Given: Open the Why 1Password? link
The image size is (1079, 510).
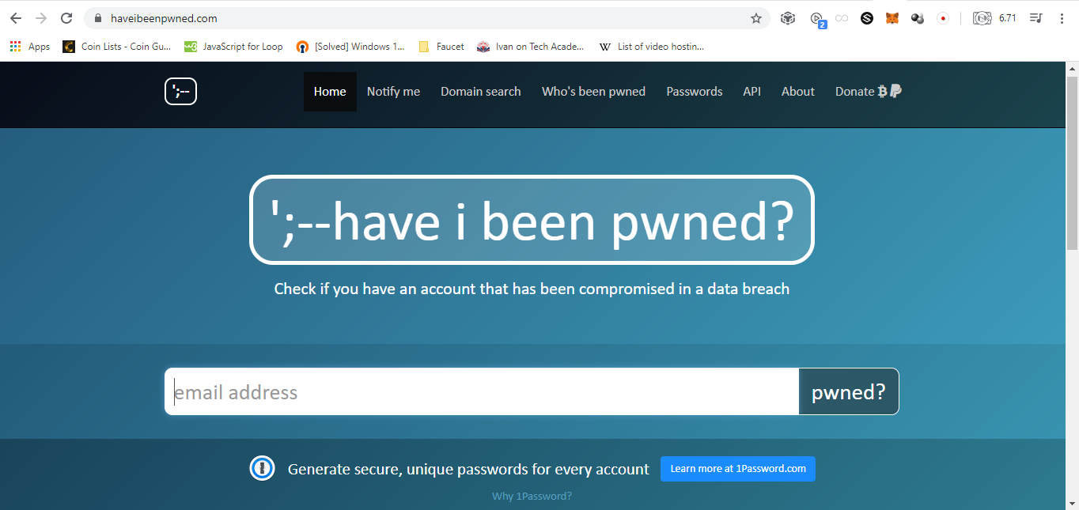Looking at the screenshot, I should pos(532,497).
